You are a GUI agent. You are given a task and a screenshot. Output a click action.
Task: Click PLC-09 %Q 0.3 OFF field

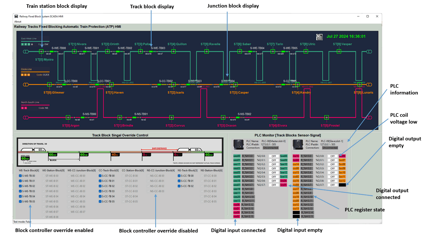[332, 168]
